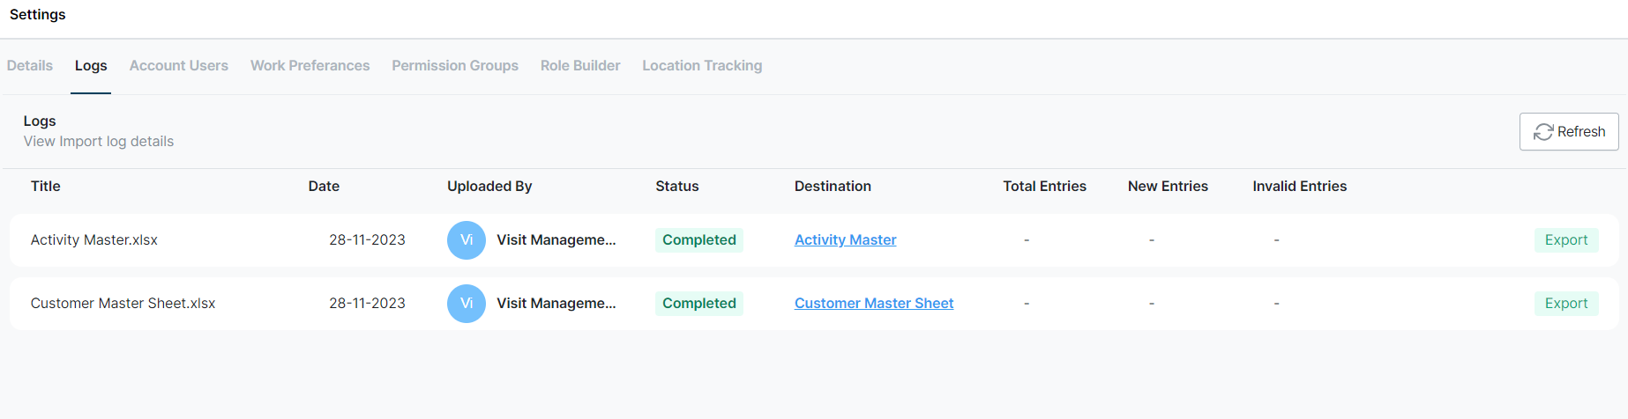Viewport: 1628px width, 419px height.
Task: Open Work Preferances tab
Action: tap(310, 66)
